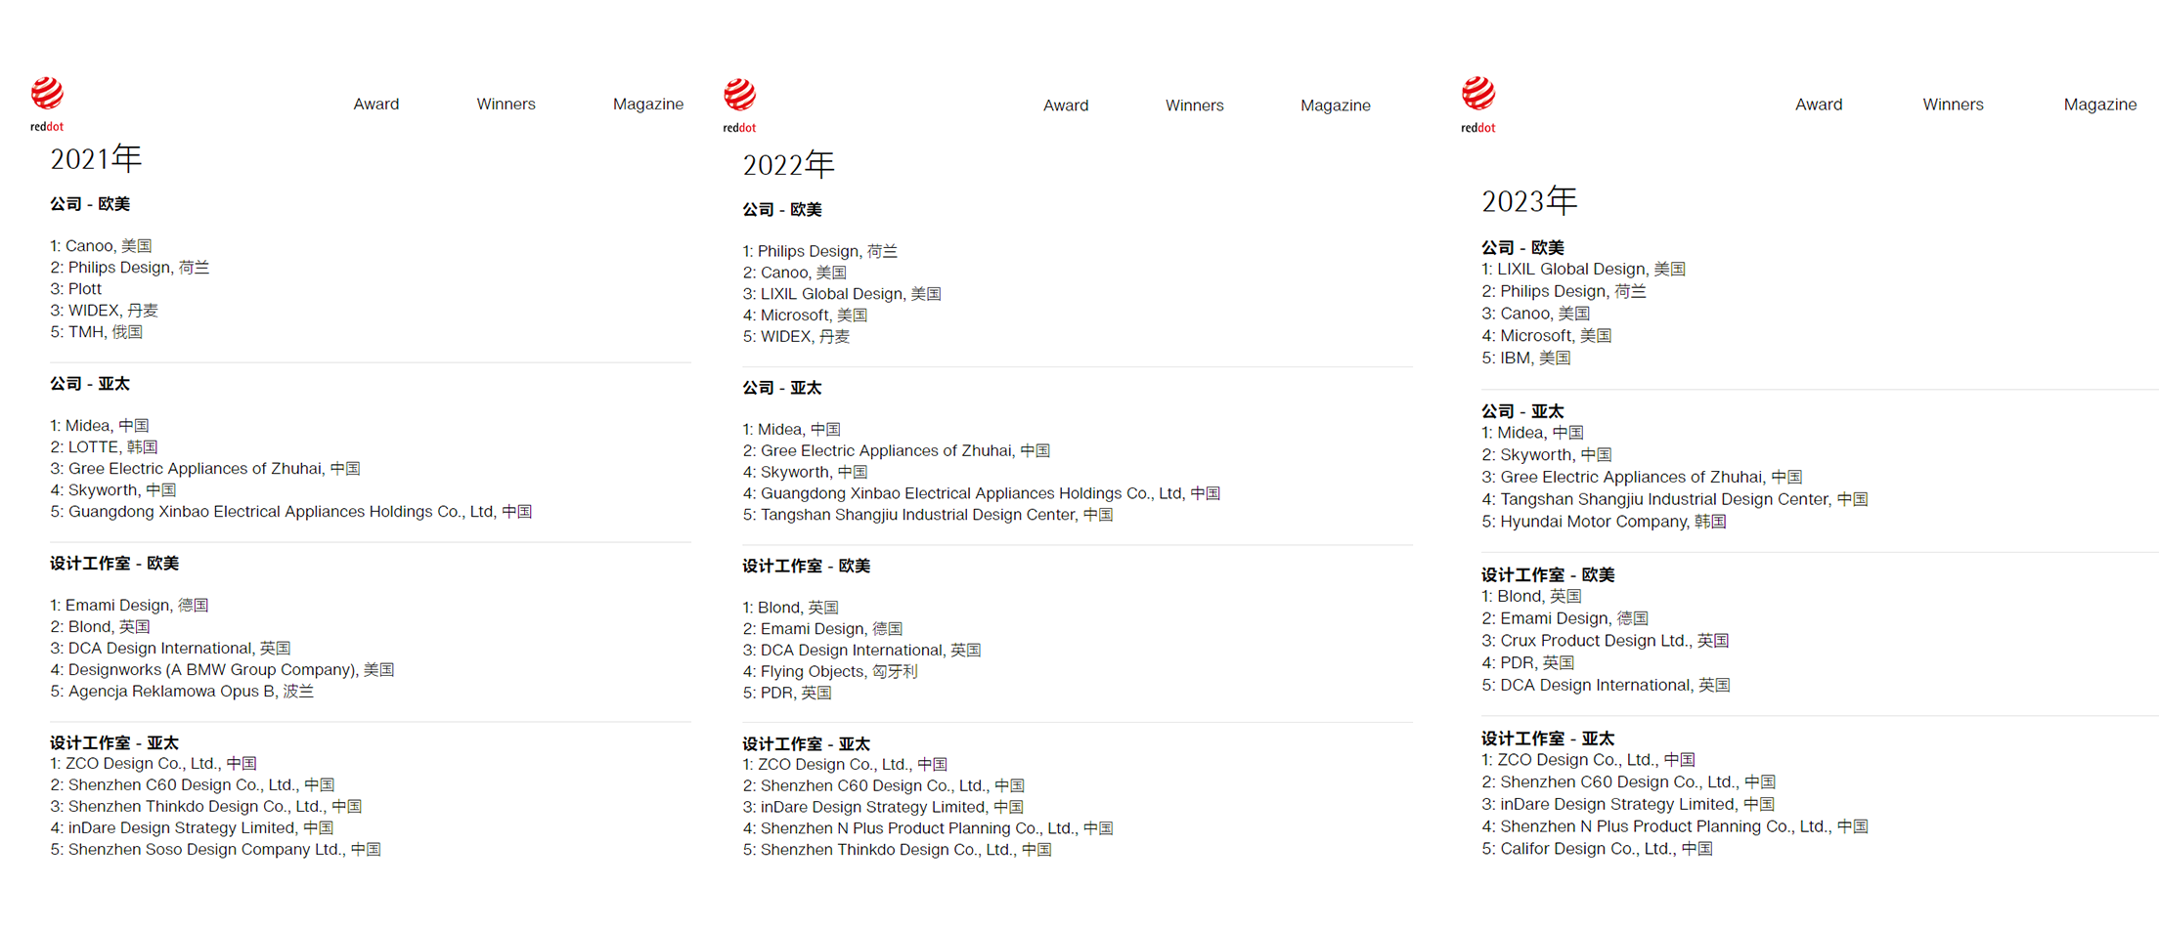The width and height of the screenshot is (2159, 928).
Task: Select '设计工作室 - 亚太' heading under 2021年
Action: point(114,742)
